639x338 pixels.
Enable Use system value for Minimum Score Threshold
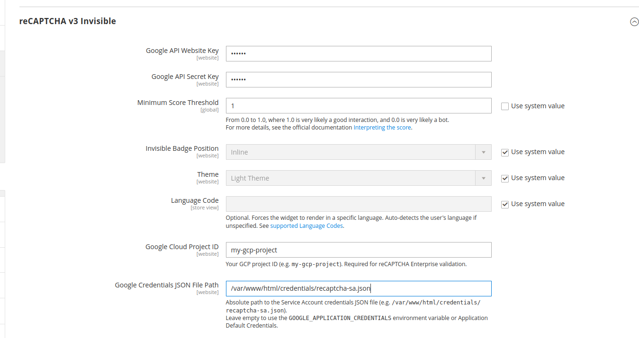(x=504, y=106)
